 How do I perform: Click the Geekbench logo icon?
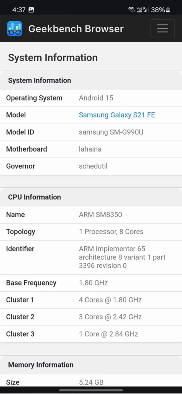pos(15,28)
